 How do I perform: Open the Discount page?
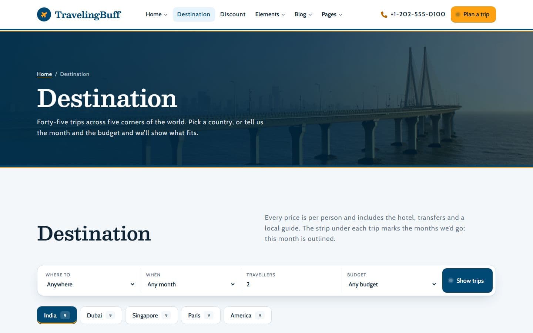click(x=233, y=14)
